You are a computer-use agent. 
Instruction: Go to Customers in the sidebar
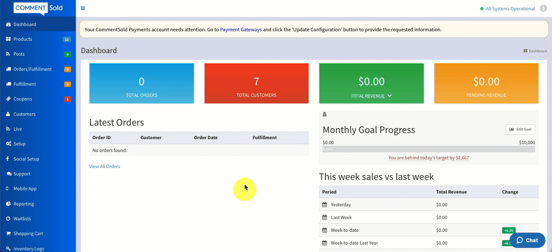click(x=24, y=114)
